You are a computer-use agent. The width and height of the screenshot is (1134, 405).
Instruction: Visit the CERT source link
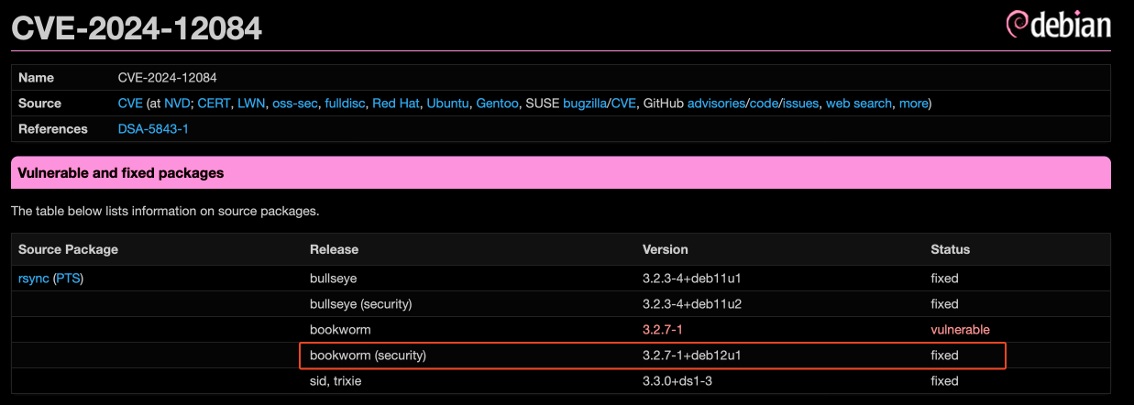[x=214, y=104]
